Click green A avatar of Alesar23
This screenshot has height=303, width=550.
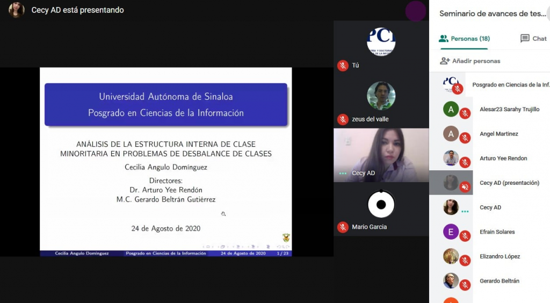pyautogui.click(x=451, y=109)
